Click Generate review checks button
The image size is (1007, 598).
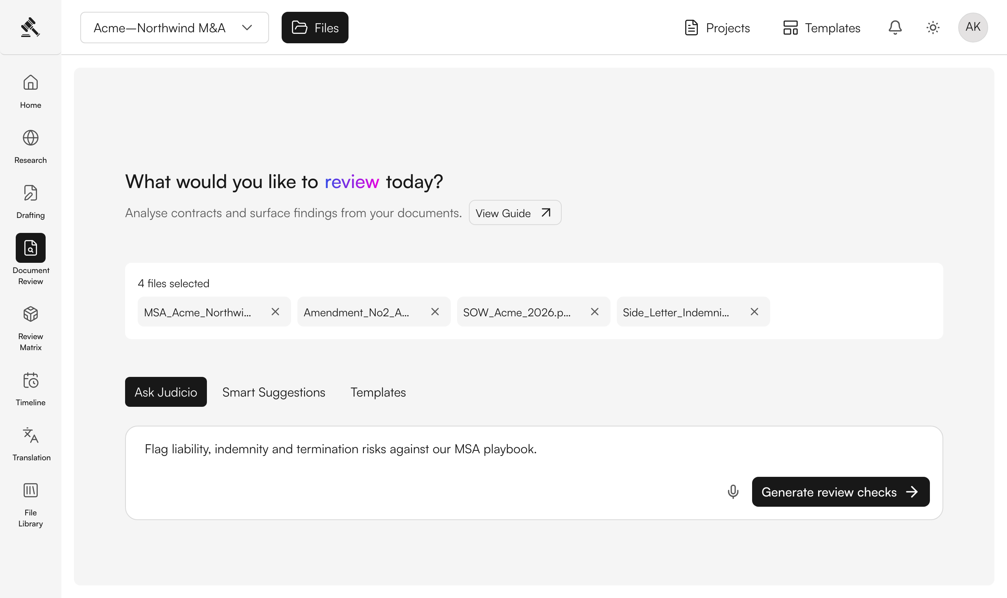(x=841, y=492)
